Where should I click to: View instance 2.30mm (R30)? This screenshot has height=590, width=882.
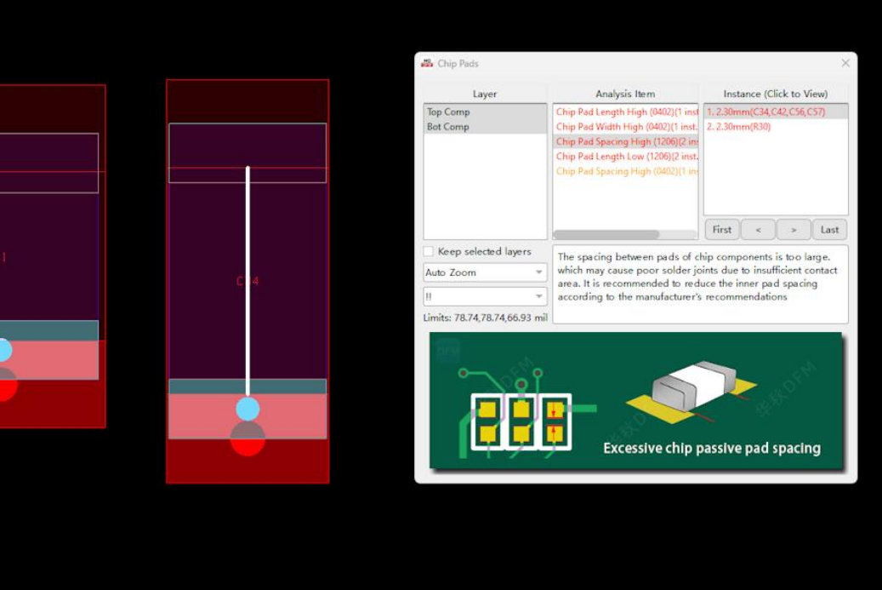tap(738, 127)
